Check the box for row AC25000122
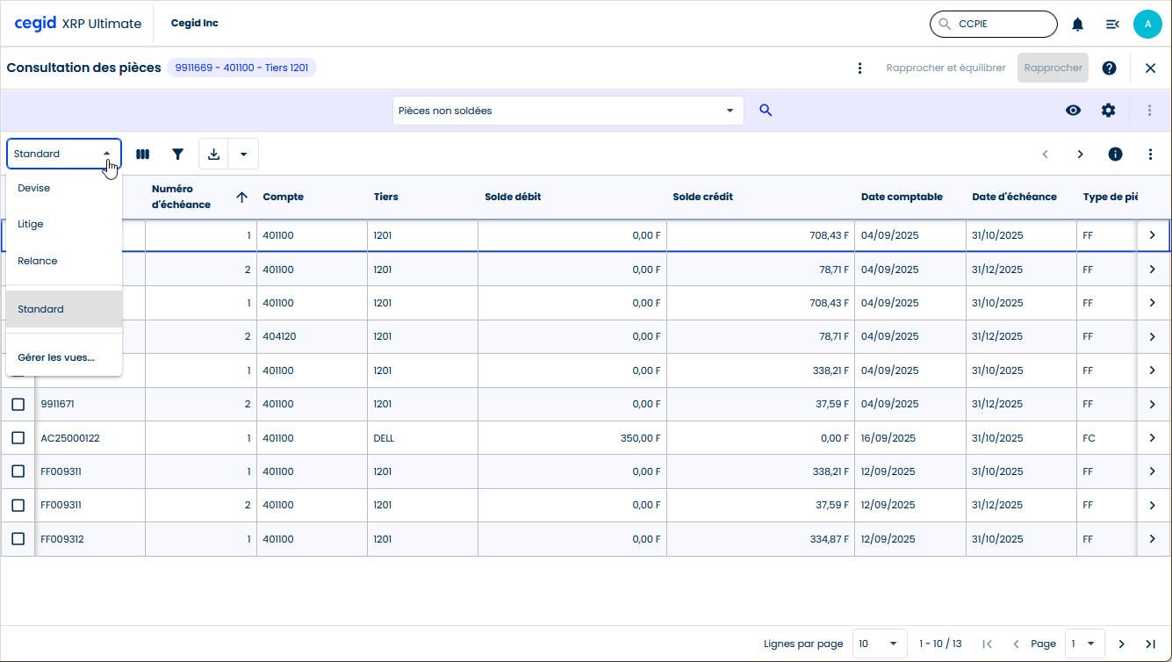The height and width of the screenshot is (662, 1172). tap(18, 438)
